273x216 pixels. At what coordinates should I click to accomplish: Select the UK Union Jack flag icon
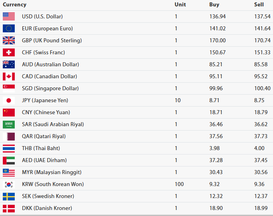9,40
